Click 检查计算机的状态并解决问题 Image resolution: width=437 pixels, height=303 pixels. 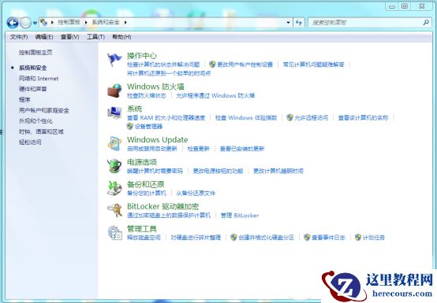163,65
